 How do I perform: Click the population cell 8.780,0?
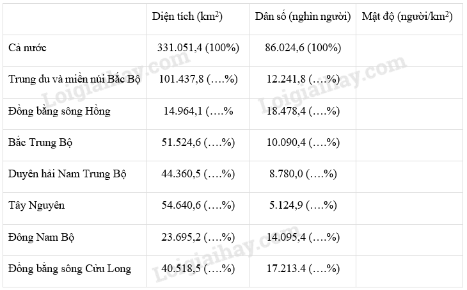coord(303,174)
